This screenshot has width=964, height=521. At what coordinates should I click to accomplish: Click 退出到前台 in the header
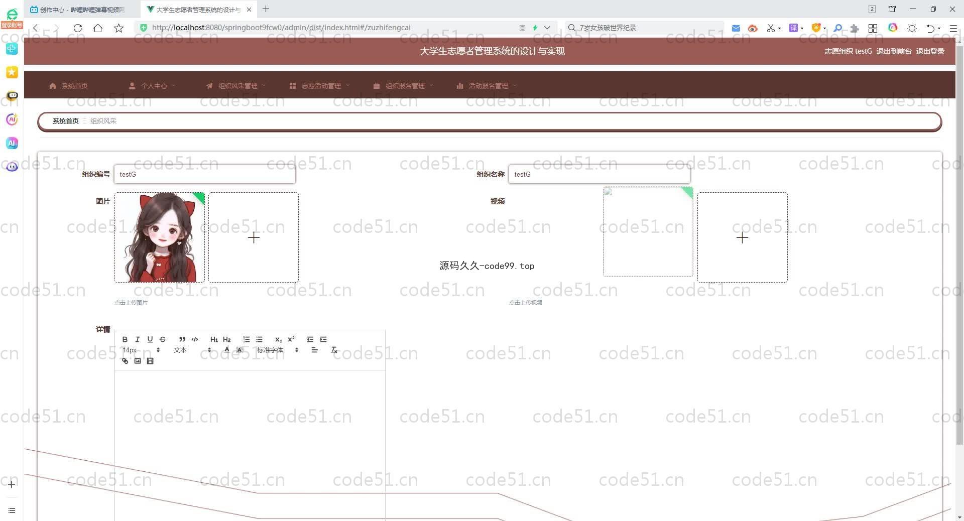(x=894, y=51)
